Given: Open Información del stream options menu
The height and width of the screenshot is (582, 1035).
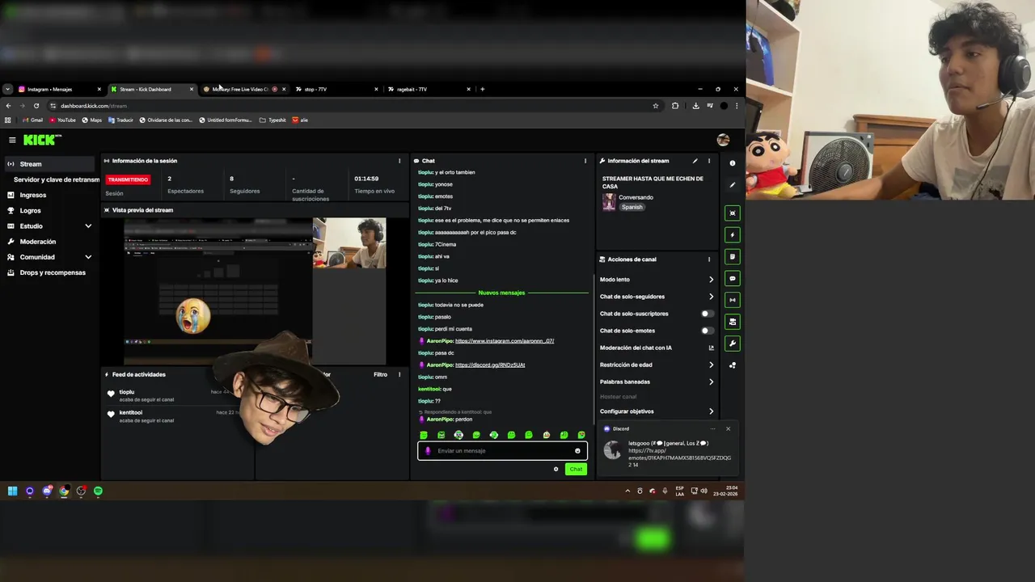Looking at the screenshot, I should (x=709, y=161).
